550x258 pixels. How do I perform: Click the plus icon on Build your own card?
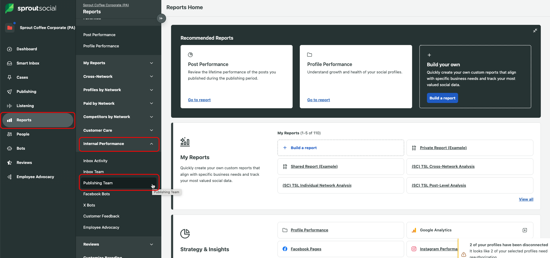(x=429, y=55)
